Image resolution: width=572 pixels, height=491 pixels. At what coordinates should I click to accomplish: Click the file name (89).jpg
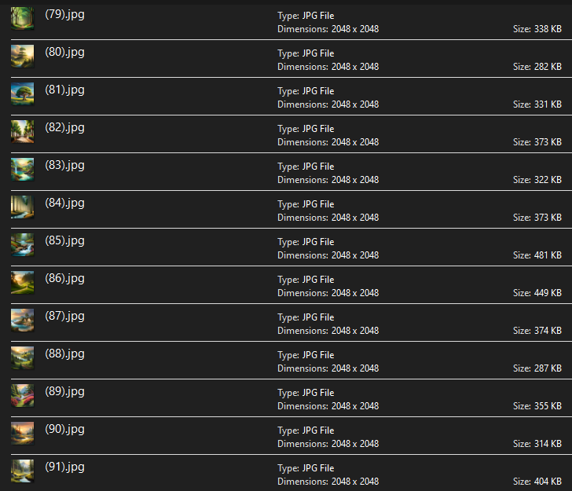pos(64,391)
